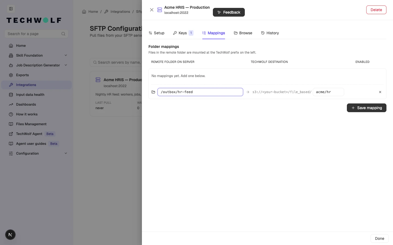This screenshot has height=245, width=393.
Task: Open the Feedback button
Action: tap(229, 12)
